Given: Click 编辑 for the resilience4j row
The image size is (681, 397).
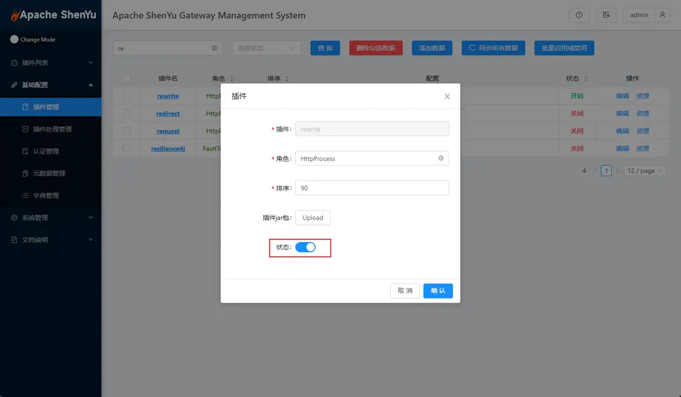Looking at the screenshot, I should pyautogui.click(x=622, y=148).
